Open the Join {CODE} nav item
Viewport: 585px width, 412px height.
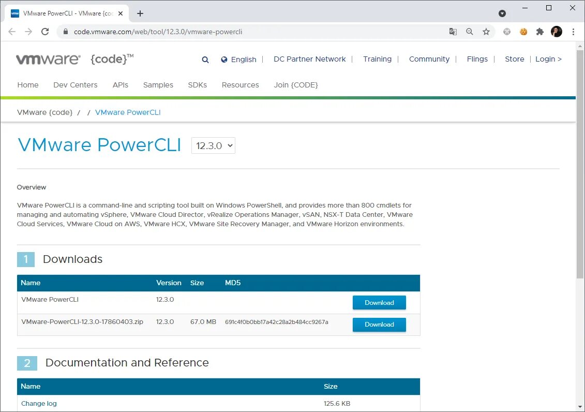(x=296, y=85)
